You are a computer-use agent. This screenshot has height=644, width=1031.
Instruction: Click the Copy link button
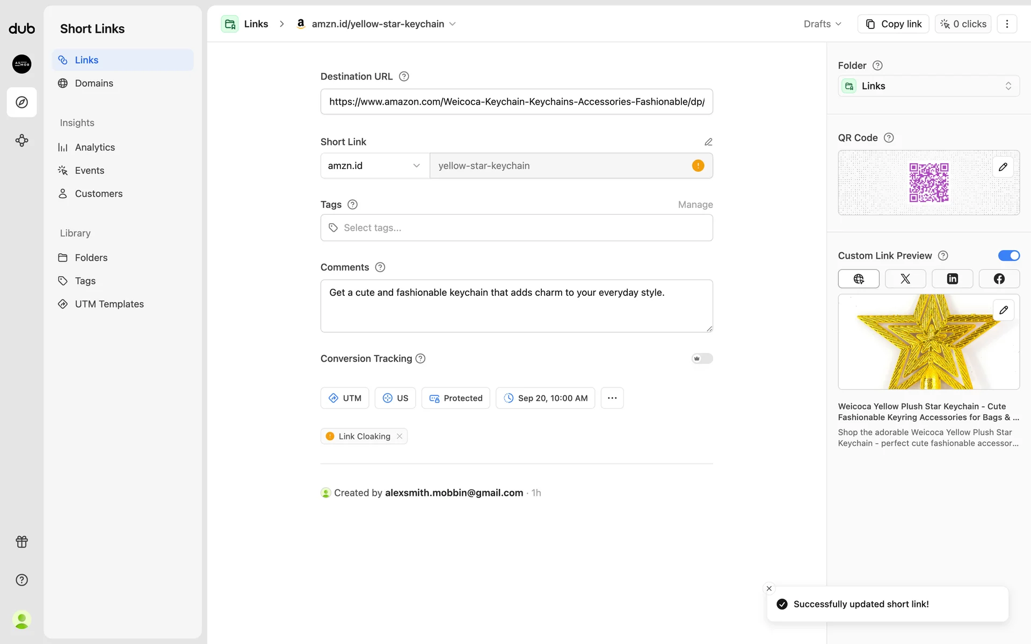[x=894, y=24]
